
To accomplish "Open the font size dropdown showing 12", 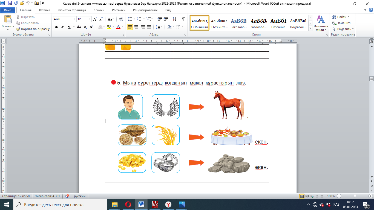I will tap(90, 19).
